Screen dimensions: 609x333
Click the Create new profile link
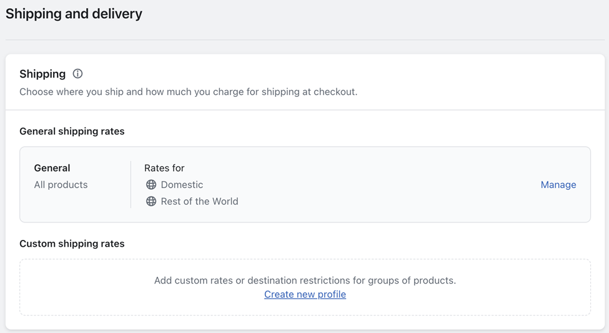pyautogui.click(x=305, y=294)
